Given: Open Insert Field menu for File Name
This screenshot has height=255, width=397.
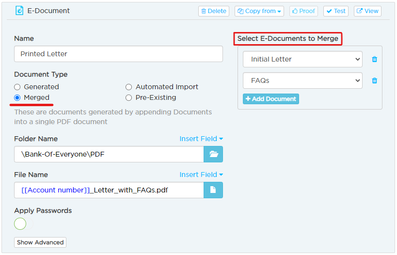Looking at the screenshot, I should pos(201,175).
